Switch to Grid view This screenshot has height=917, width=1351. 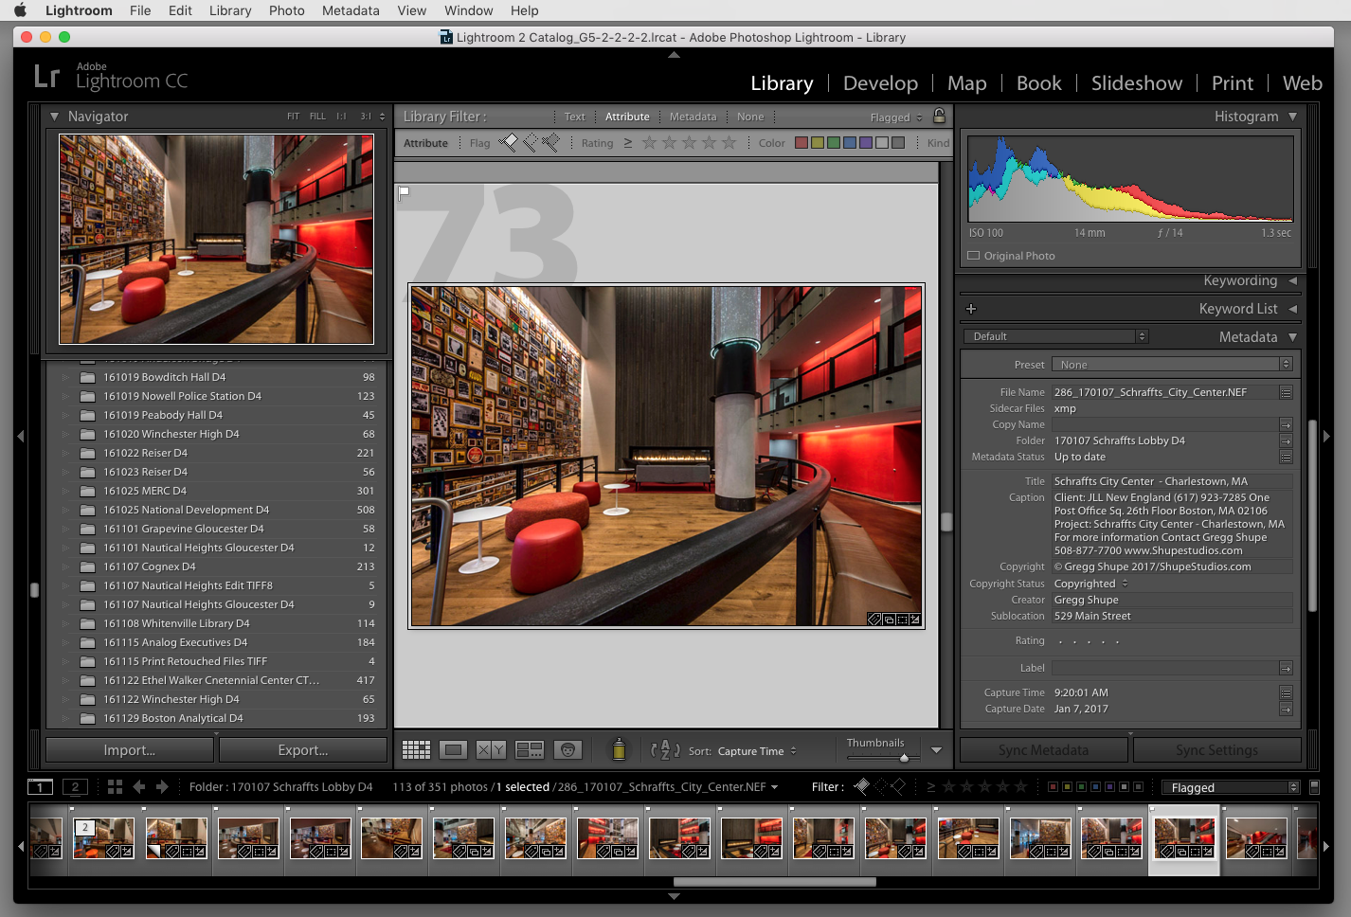(416, 750)
